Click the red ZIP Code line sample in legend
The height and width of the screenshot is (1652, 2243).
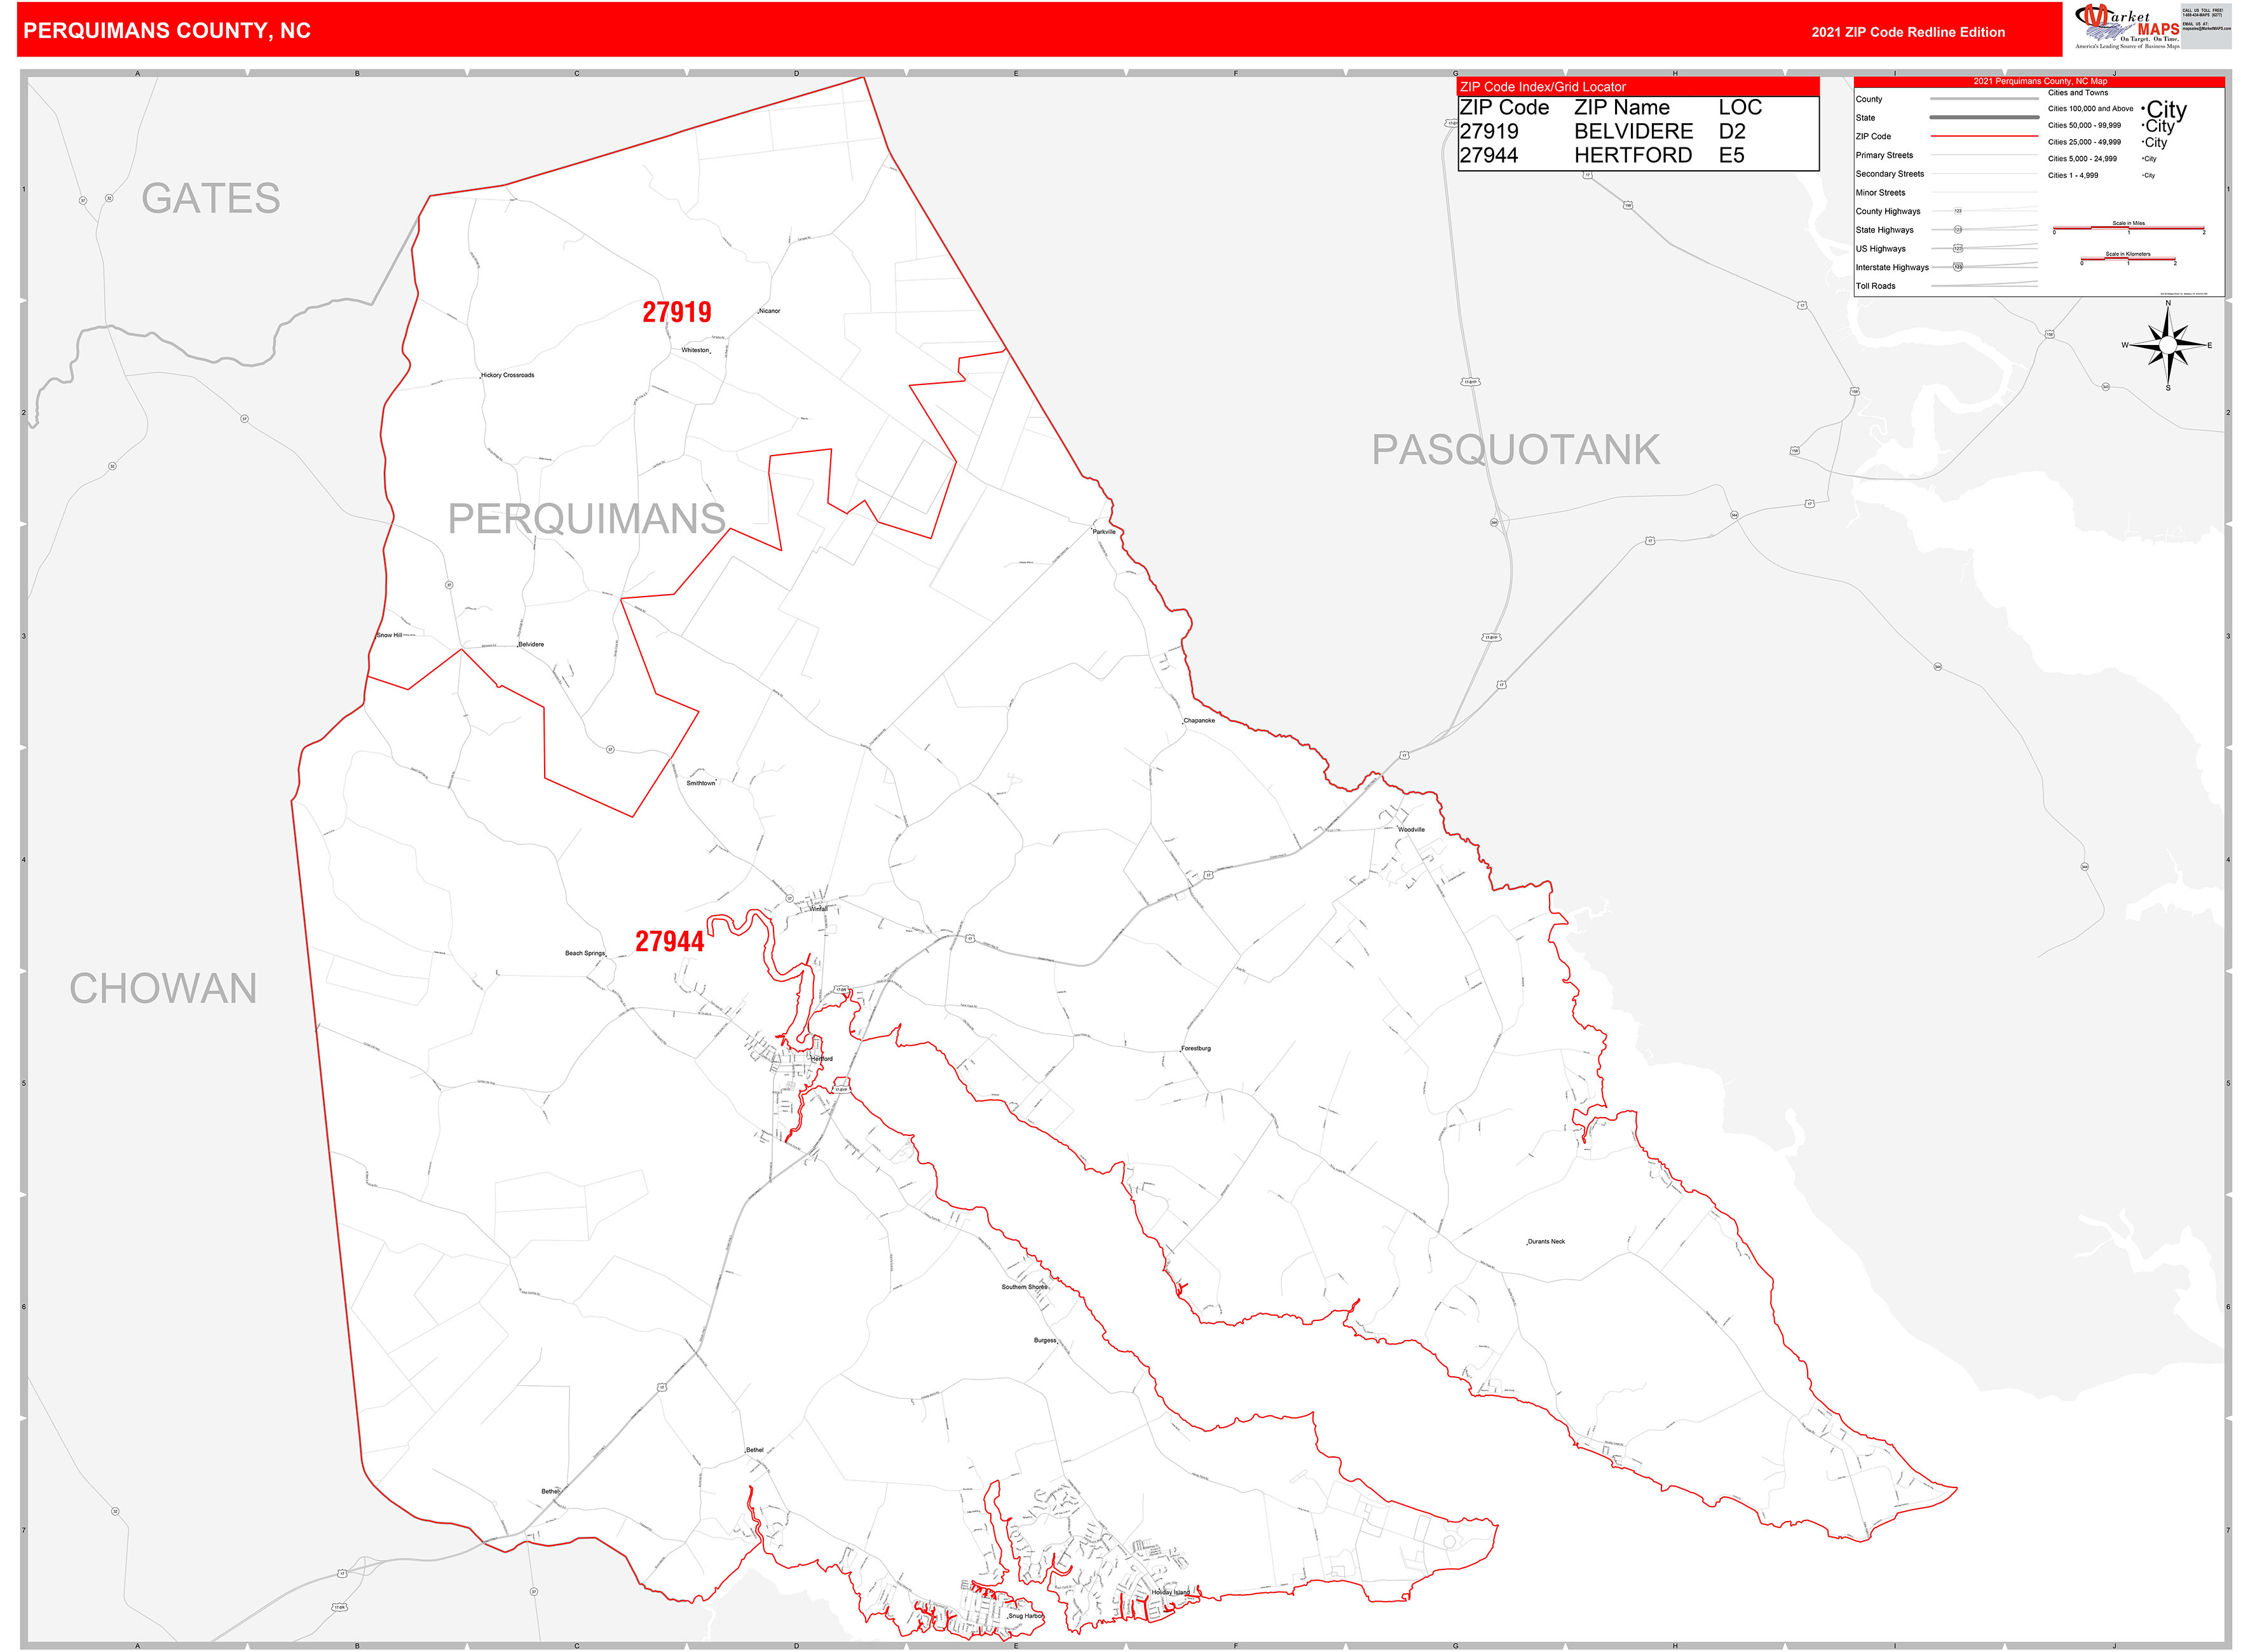click(x=1985, y=136)
